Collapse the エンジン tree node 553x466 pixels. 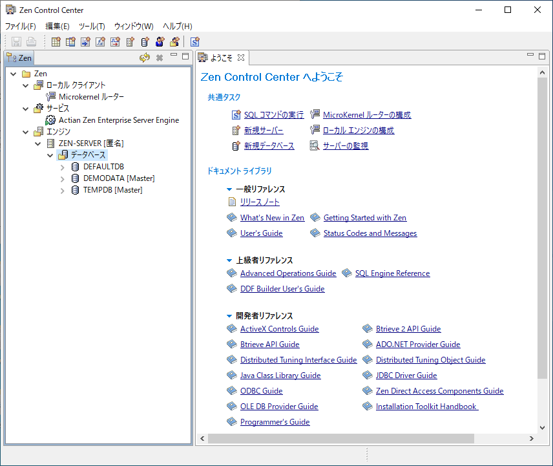point(26,132)
